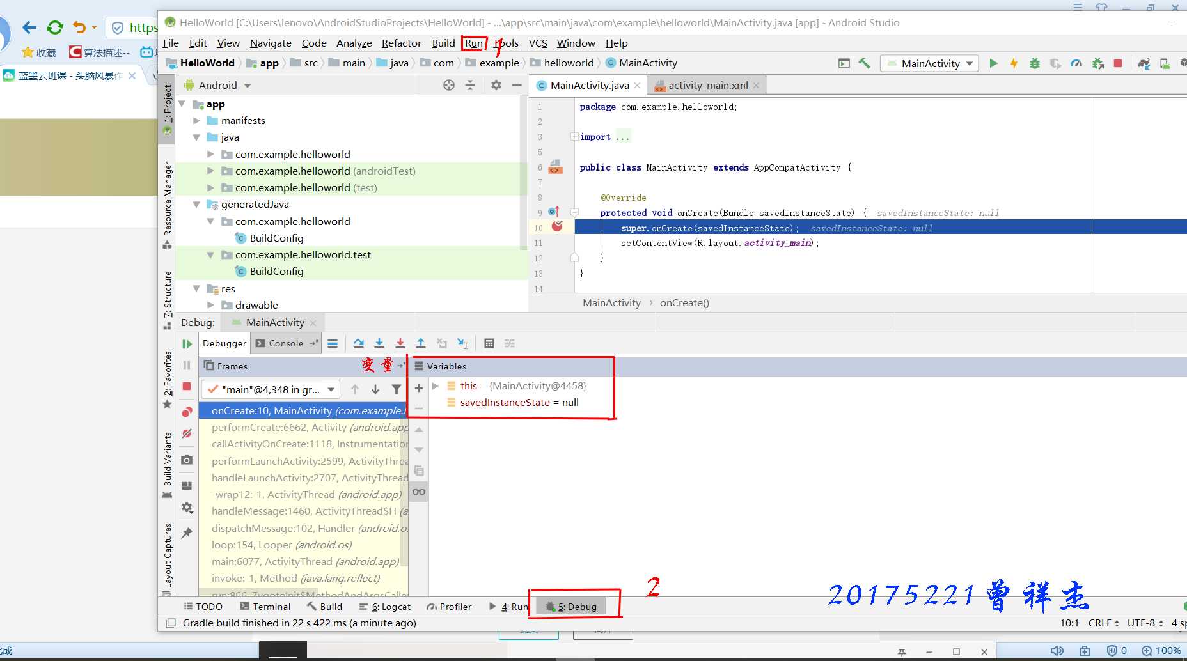
Task: Click New Watch plus icon in Variables
Action: click(x=419, y=388)
